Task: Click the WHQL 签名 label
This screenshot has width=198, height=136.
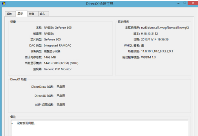Action: [132, 45]
